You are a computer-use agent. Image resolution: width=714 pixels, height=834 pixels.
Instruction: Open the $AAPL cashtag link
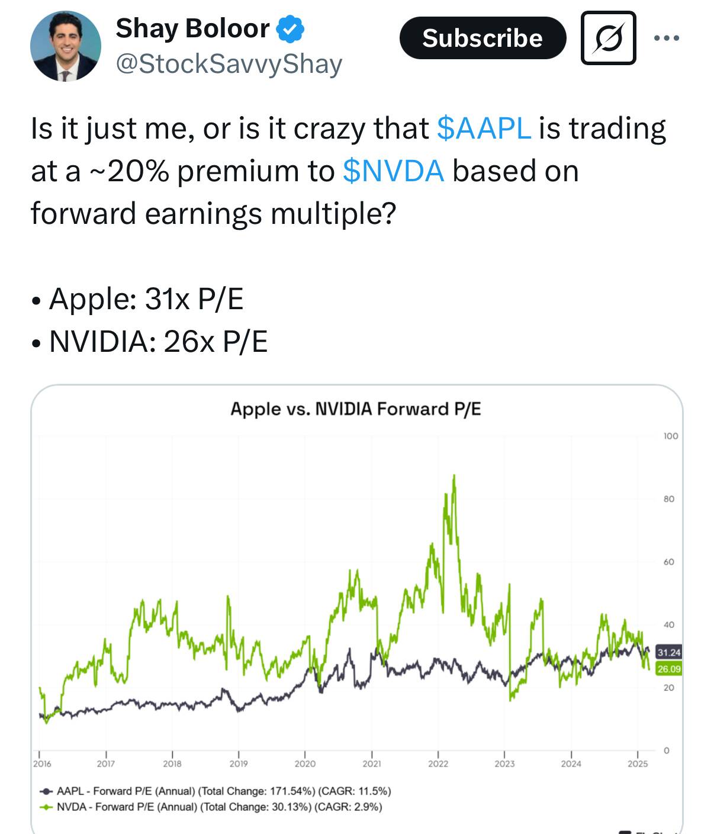point(484,128)
